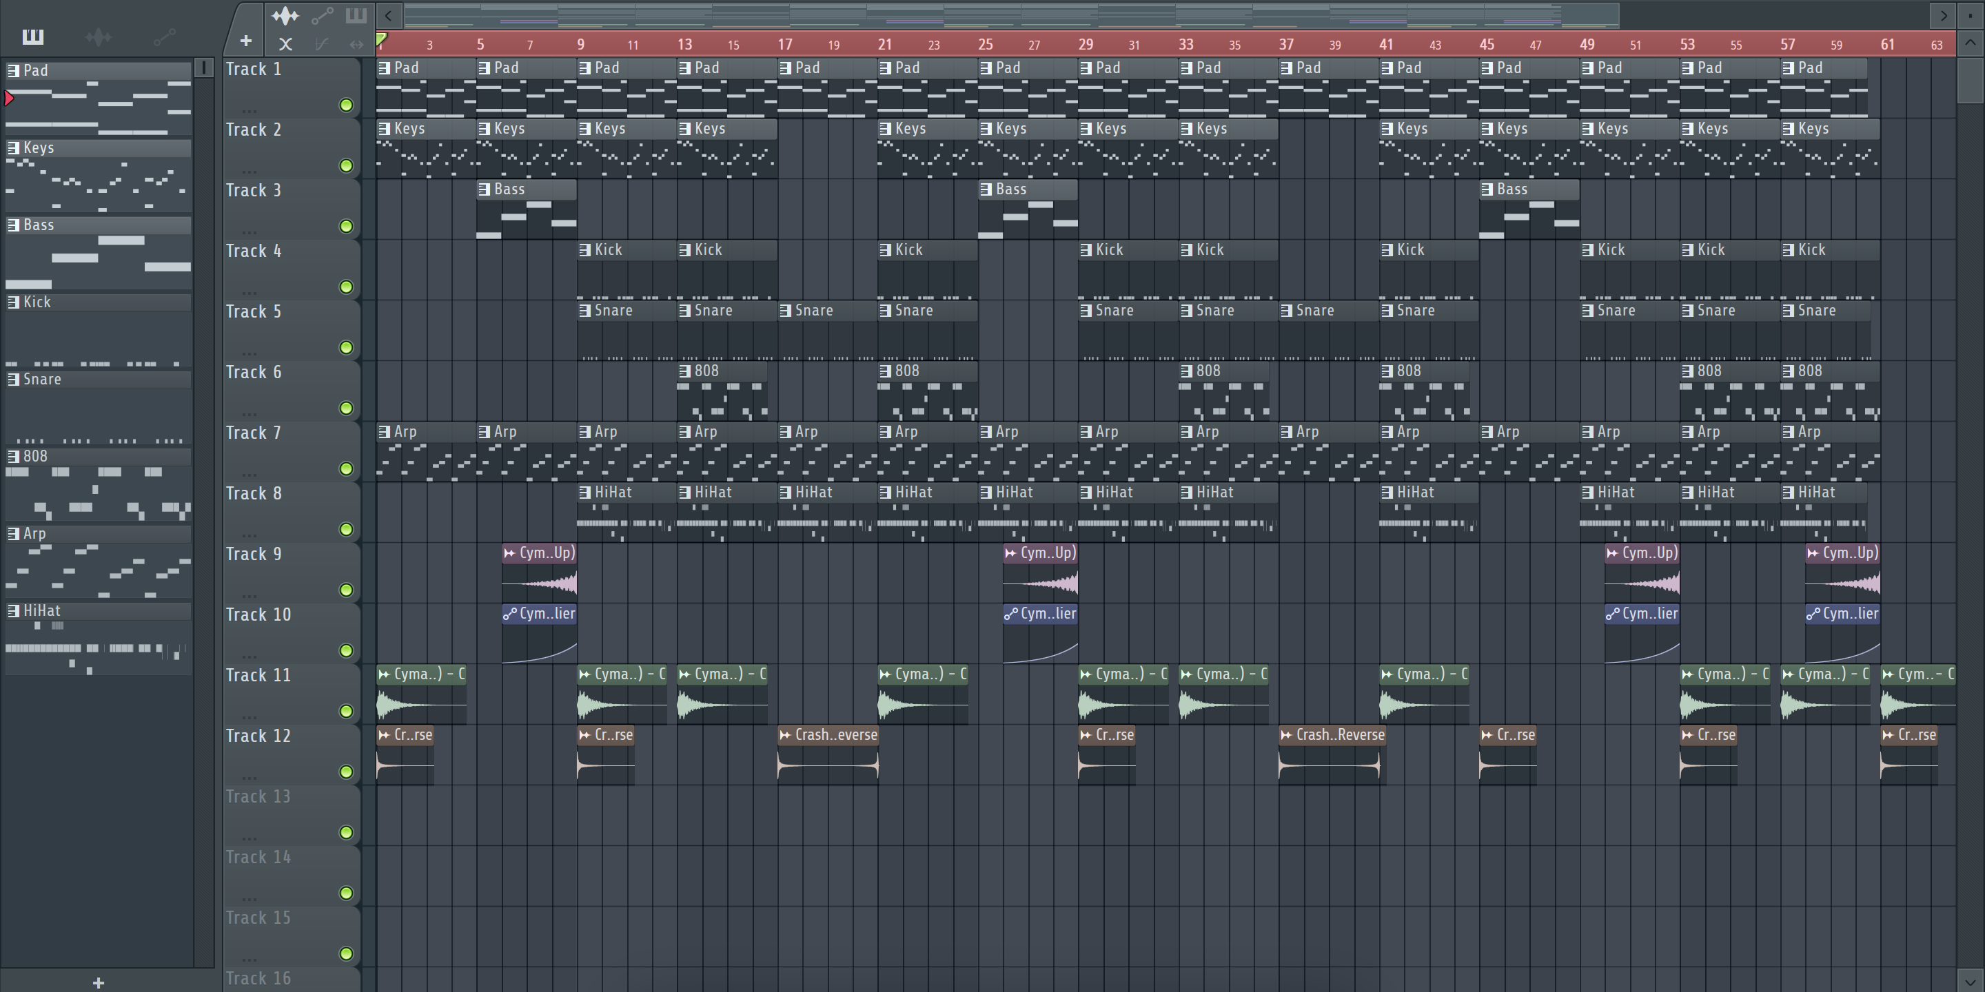1985x992 pixels.
Task: Click the right arrow beside the playlist minimap
Action: 1944,14
